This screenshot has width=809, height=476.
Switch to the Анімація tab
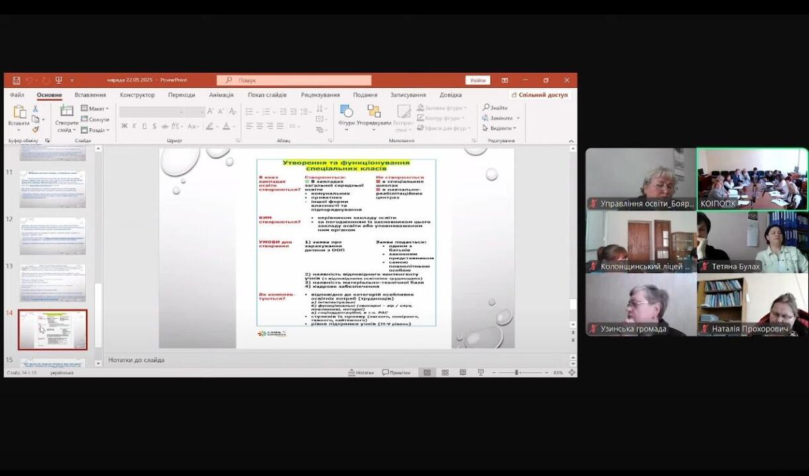221,95
